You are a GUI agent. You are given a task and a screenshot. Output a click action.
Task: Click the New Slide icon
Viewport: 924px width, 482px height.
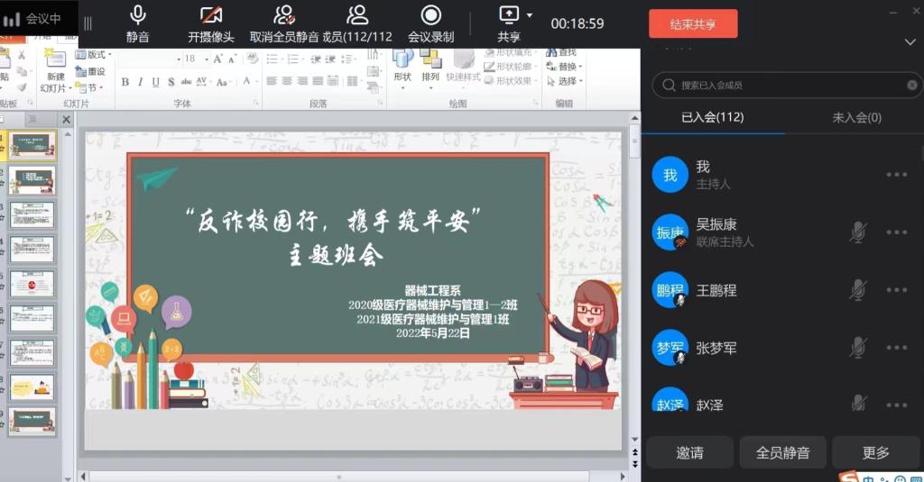pos(56,61)
